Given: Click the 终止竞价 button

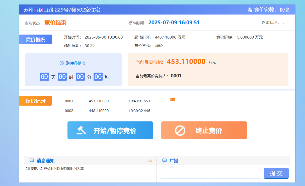Looking at the screenshot, I should click(x=204, y=130).
